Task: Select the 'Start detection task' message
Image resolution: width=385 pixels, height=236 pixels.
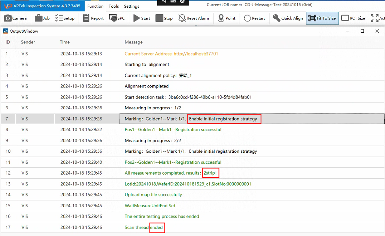Action: [188, 97]
